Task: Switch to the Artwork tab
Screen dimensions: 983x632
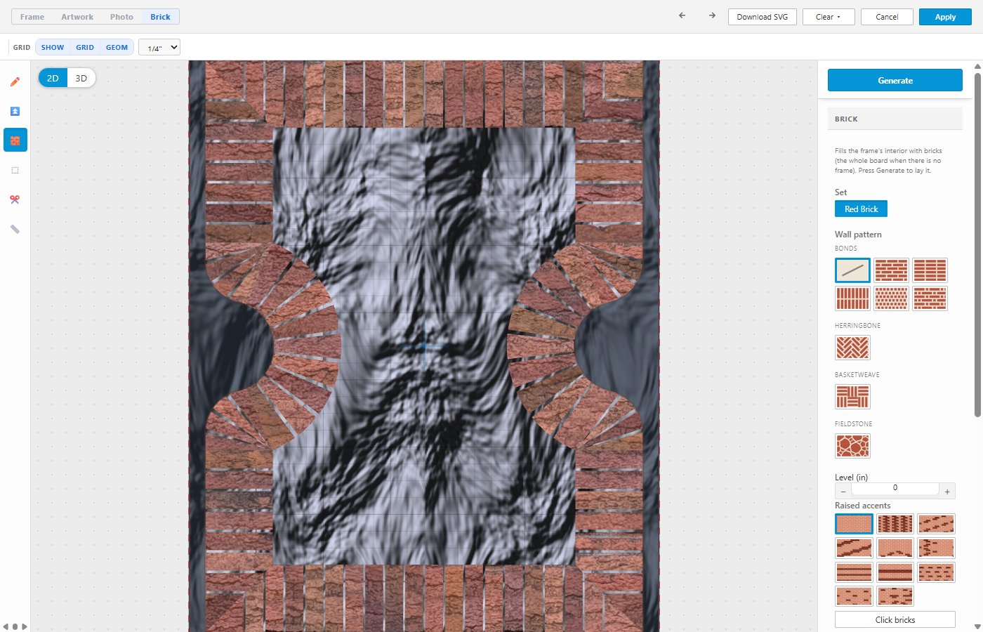Action: (77, 17)
